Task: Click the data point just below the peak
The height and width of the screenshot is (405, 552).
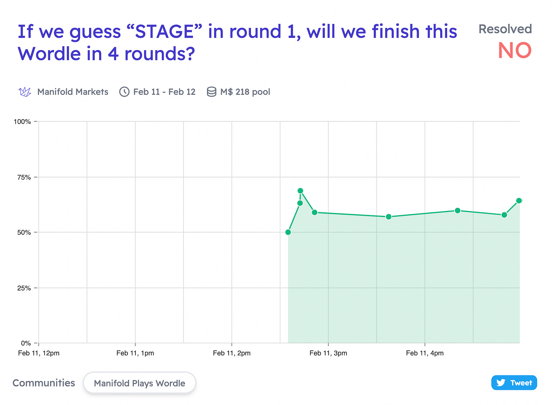Action: click(x=300, y=203)
